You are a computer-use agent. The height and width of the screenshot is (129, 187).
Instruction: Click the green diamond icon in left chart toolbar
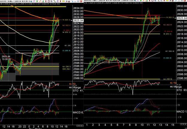[x=37, y=1]
